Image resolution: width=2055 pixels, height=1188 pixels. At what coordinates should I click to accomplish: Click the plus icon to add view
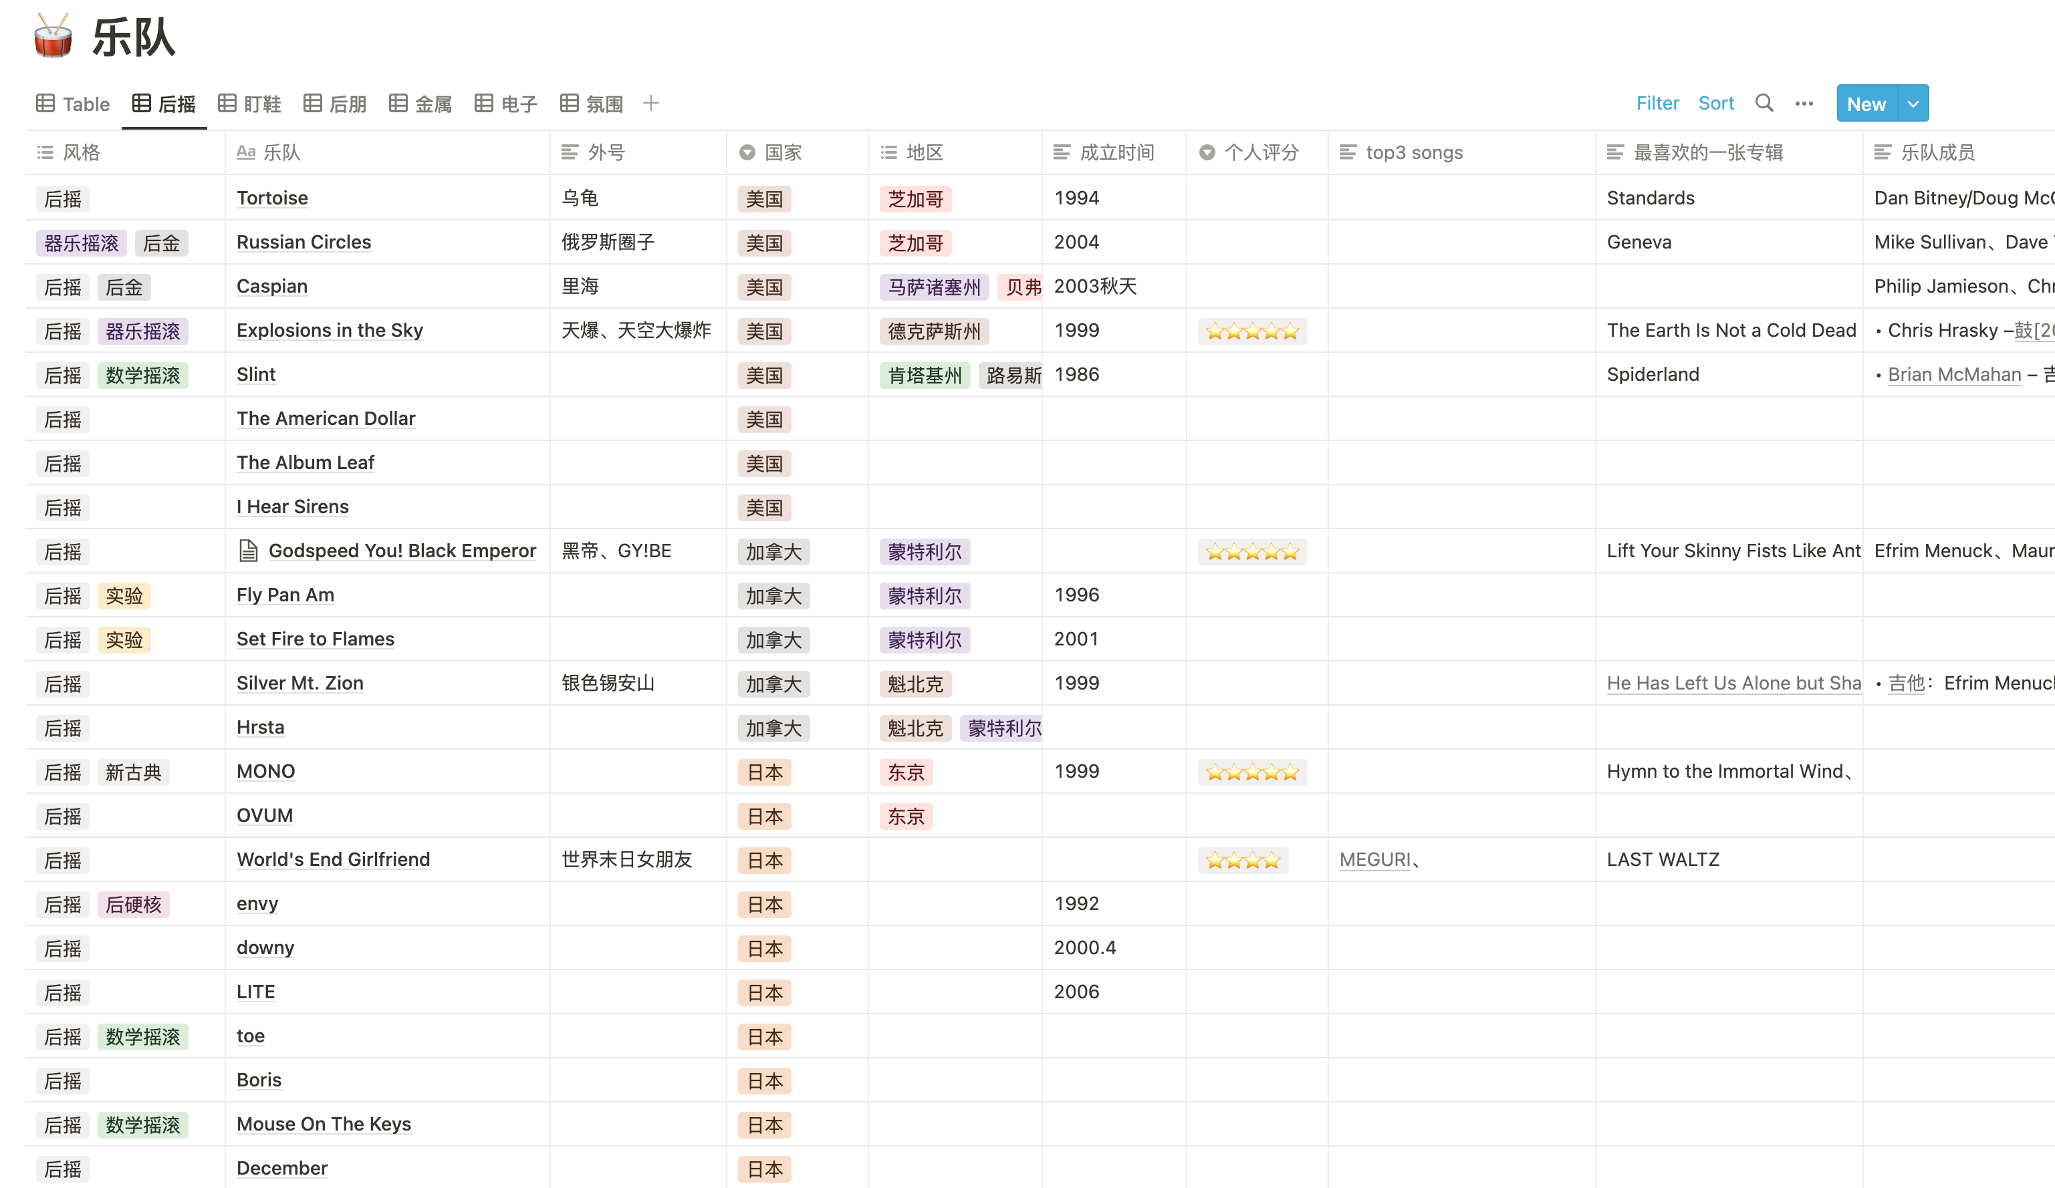[x=650, y=104]
